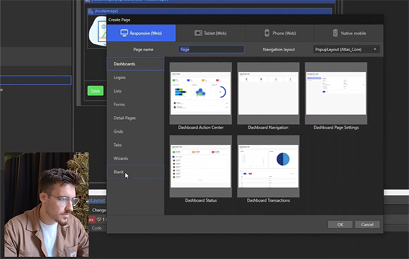This screenshot has width=409, height=259.
Task: Open the Grids template category
Action: tap(136, 132)
